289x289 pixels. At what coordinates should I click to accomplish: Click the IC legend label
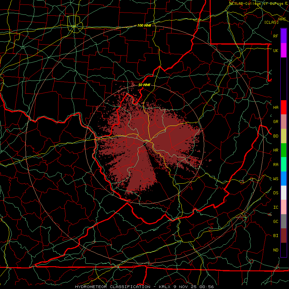click(x=276, y=207)
